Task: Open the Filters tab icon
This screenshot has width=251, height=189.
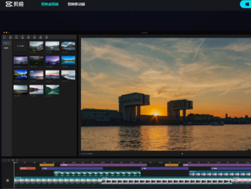Action: [41, 37]
